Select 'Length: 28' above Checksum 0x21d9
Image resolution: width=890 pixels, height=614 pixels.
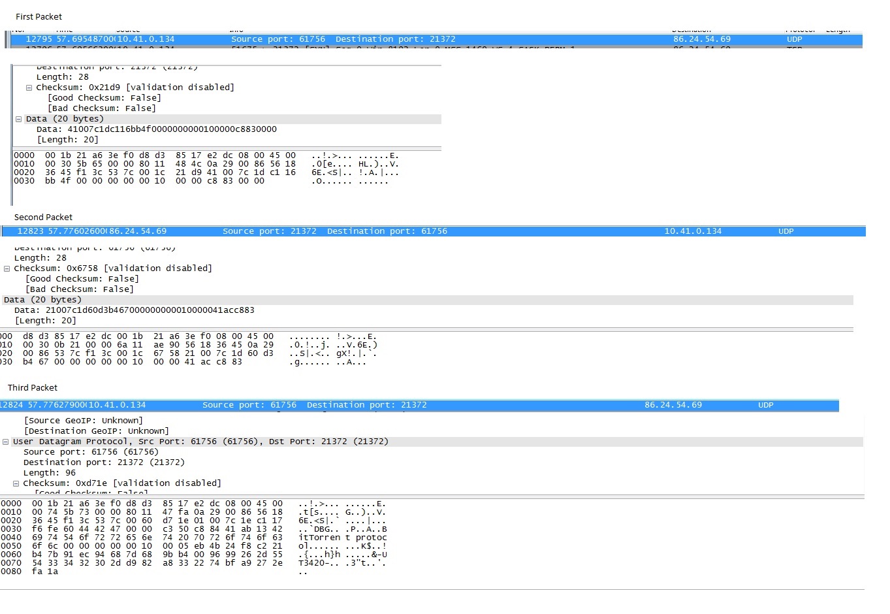tap(63, 77)
